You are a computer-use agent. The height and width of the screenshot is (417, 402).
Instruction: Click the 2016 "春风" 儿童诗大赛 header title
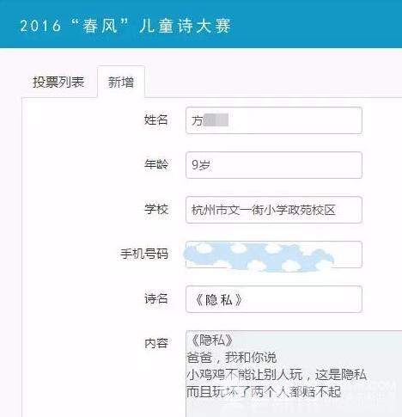pos(125,26)
